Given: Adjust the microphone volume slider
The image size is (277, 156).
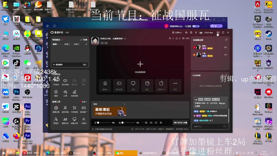Looking at the screenshot, I should click(104, 122).
